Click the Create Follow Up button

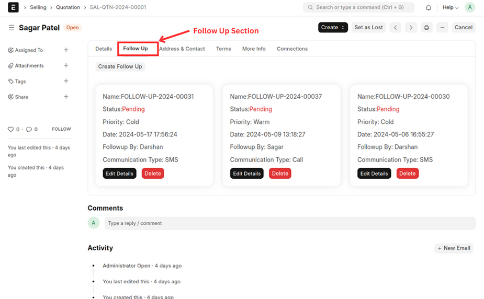(120, 66)
